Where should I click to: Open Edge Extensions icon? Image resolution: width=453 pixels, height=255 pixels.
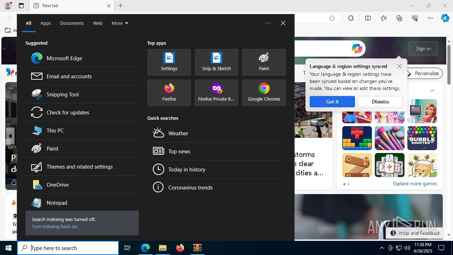tap(351, 18)
